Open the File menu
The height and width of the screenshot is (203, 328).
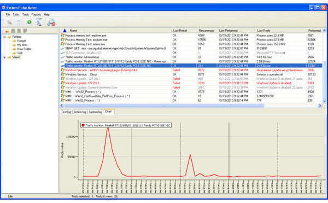(x=8, y=14)
